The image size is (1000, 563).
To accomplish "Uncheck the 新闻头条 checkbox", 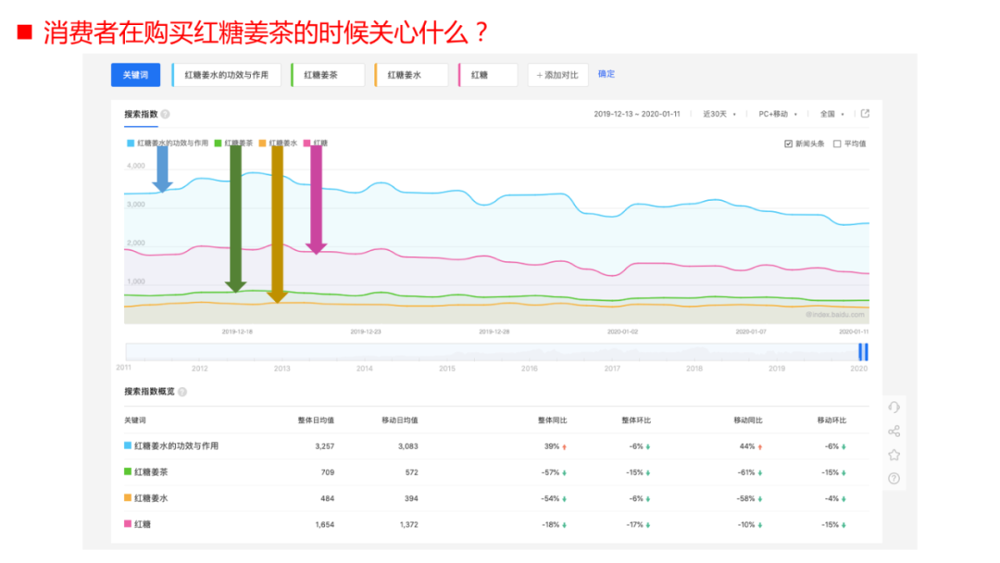I will (788, 144).
